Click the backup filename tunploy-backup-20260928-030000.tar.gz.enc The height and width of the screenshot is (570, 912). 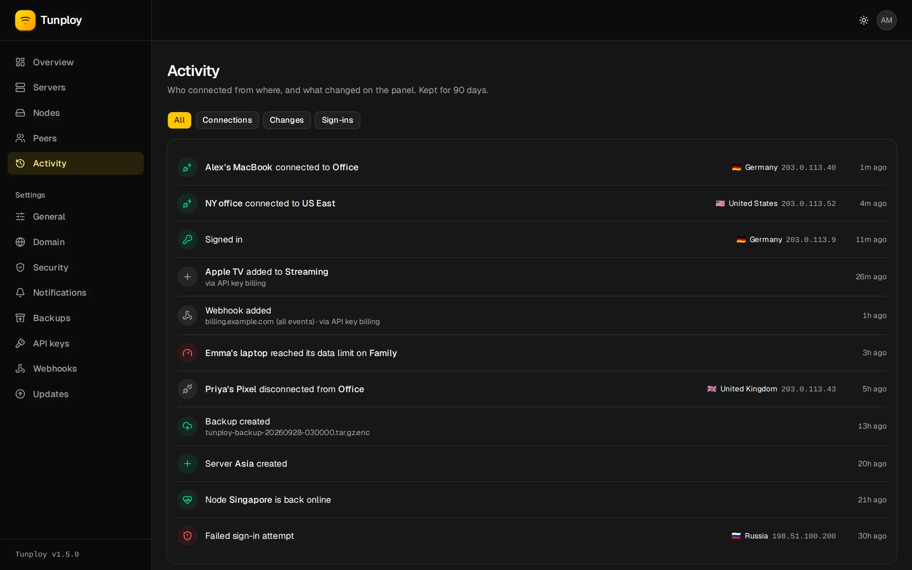pos(287,432)
